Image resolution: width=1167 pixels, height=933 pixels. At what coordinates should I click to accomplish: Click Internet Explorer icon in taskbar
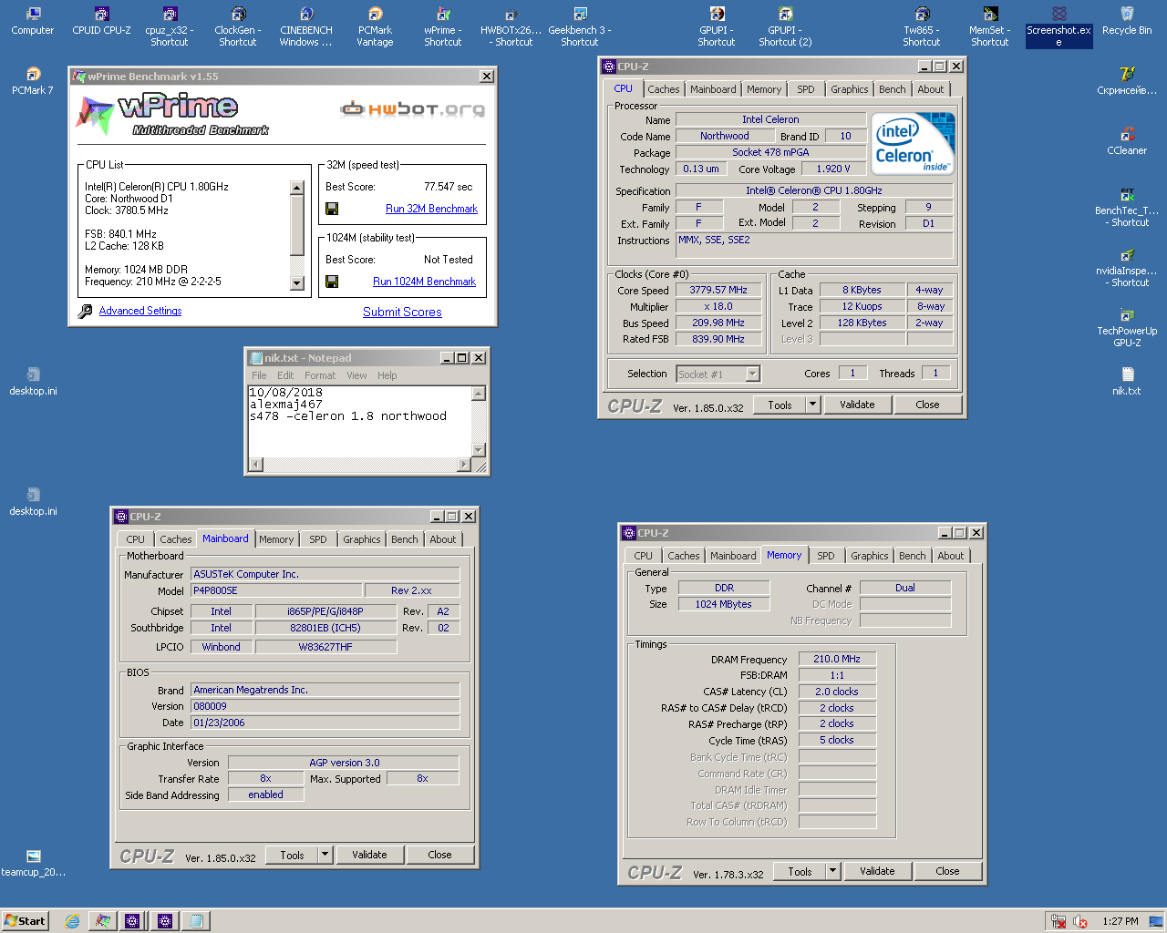point(72,921)
